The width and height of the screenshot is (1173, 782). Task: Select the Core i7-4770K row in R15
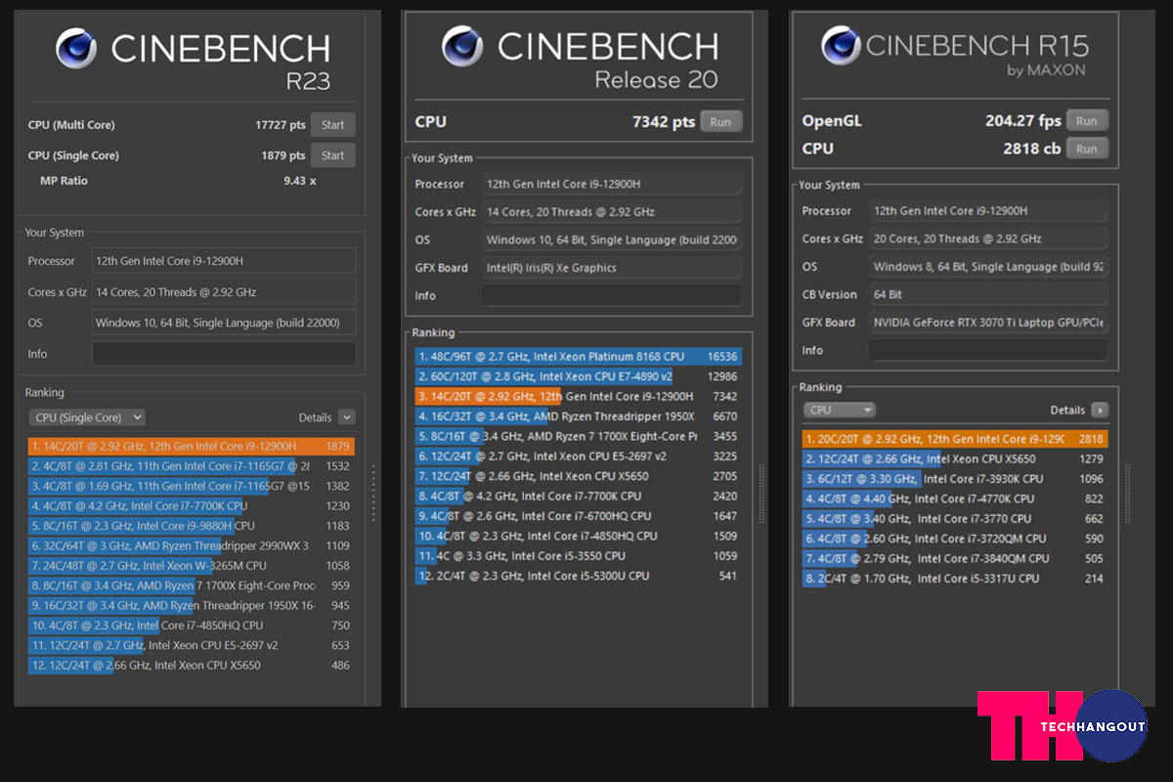[956, 499]
